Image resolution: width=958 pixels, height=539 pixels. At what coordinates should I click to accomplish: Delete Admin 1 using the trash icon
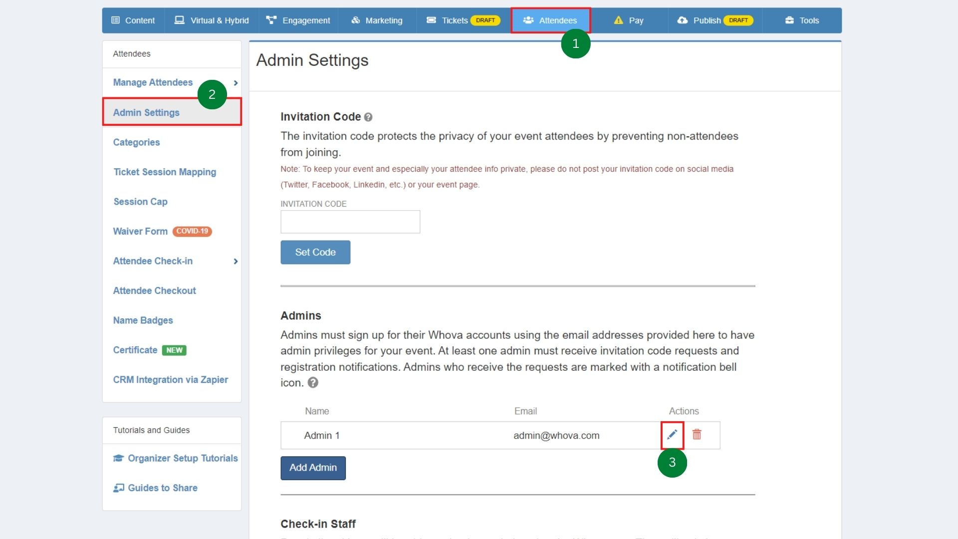point(697,435)
